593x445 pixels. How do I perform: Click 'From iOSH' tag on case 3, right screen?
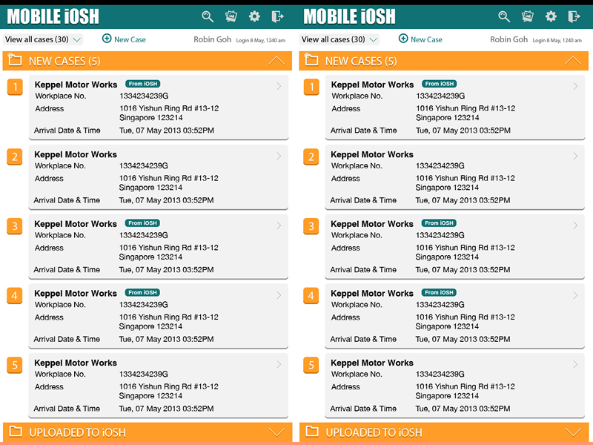439,223
